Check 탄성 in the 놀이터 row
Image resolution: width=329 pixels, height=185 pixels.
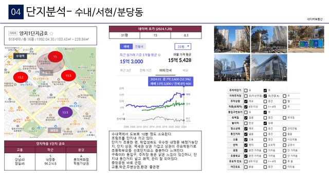coord(246,123)
